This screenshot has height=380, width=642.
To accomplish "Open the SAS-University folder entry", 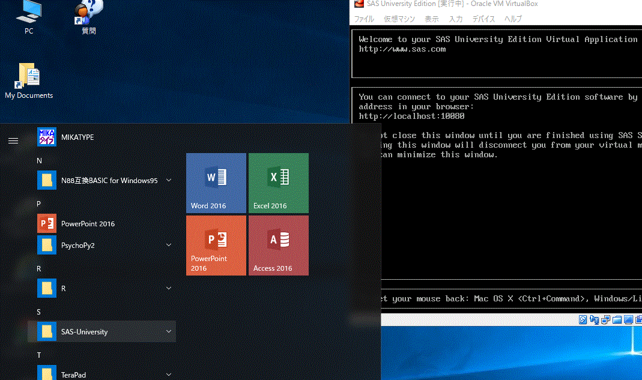I will coord(102,332).
